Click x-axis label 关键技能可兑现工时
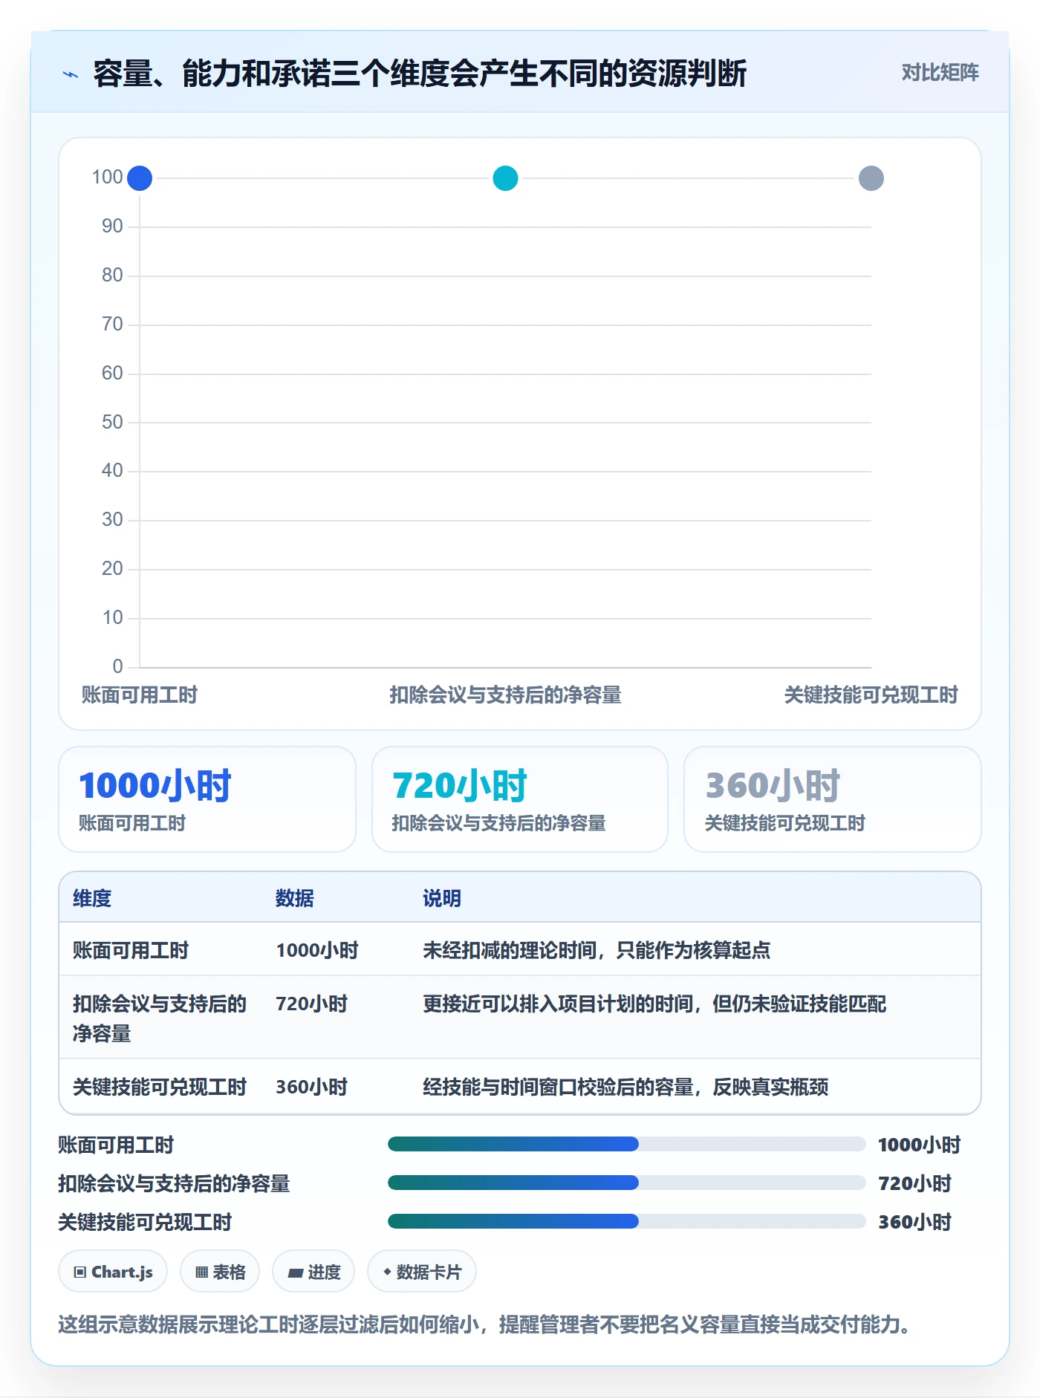Image resolution: width=1040 pixels, height=1398 pixels. [x=871, y=695]
